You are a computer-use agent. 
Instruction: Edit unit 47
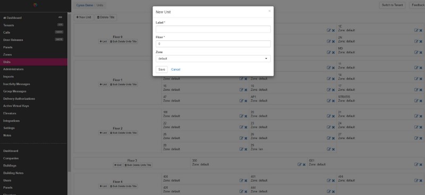click(241, 101)
